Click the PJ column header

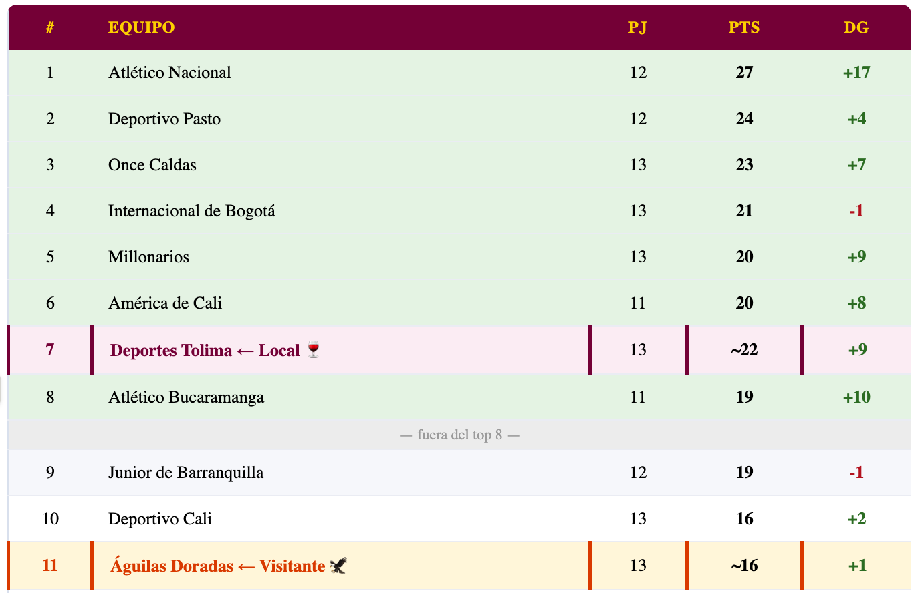tap(638, 27)
